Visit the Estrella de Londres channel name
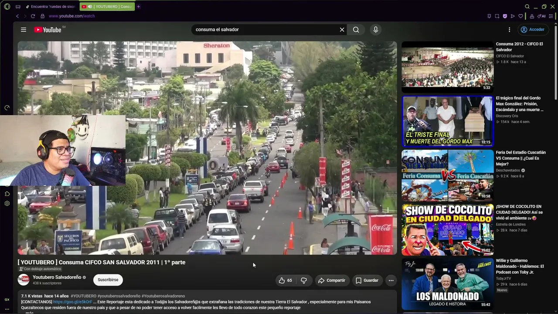Viewport: 558px width, 314px height. (510, 224)
